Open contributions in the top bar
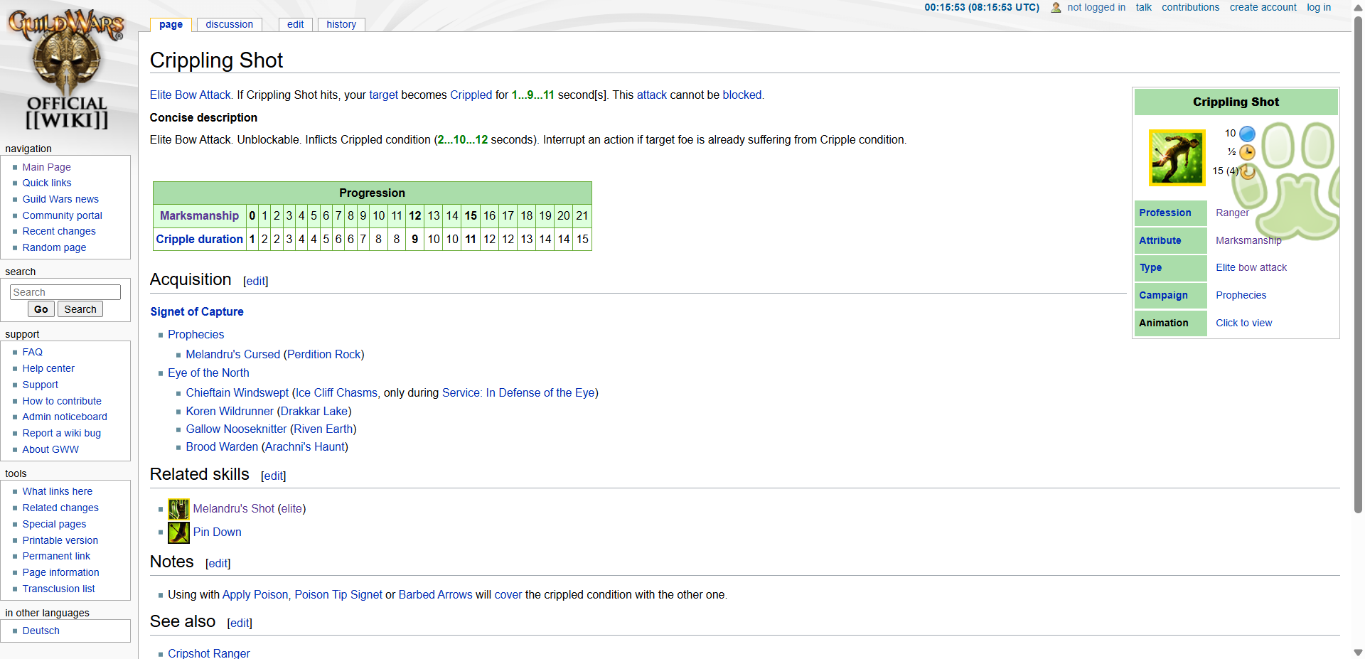The height and width of the screenshot is (659, 1365). [x=1190, y=7]
